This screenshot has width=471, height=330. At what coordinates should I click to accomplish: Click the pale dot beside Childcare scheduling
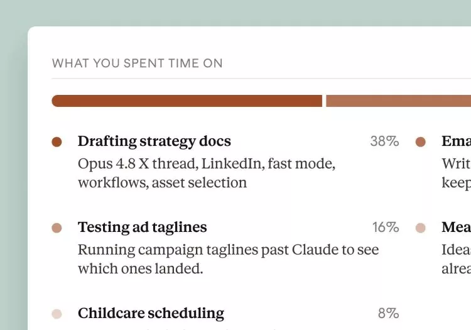(57, 314)
